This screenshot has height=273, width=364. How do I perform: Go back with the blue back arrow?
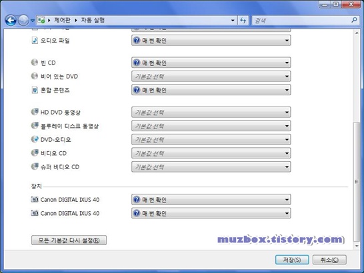[x=11, y=21]
